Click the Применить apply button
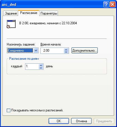The height and width of the screenshot is (127, 117). pos(104,121)
